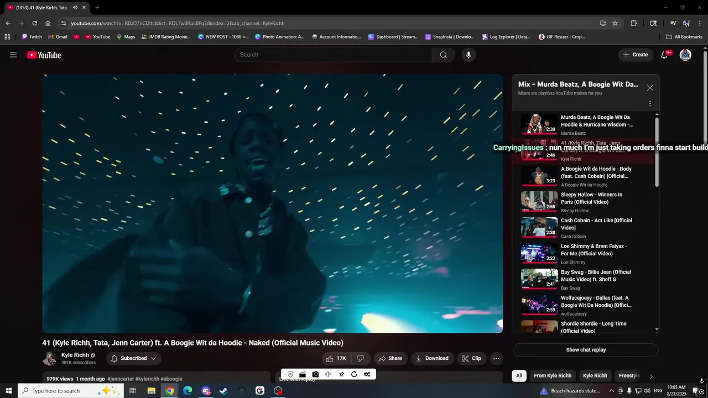
Task: Open Gmail bookmark
Action: [x=58, y=37]
